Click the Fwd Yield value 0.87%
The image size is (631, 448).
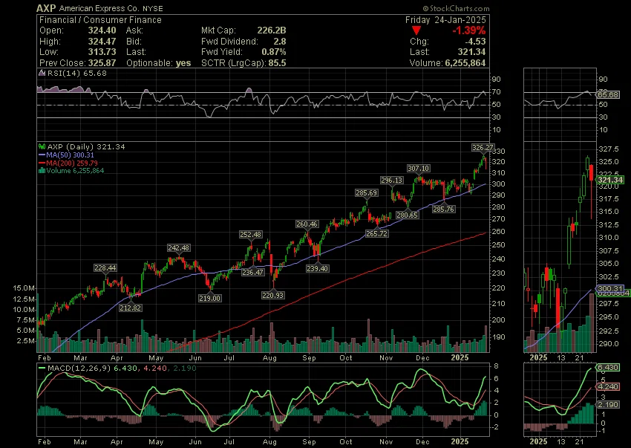coord(274,52)
